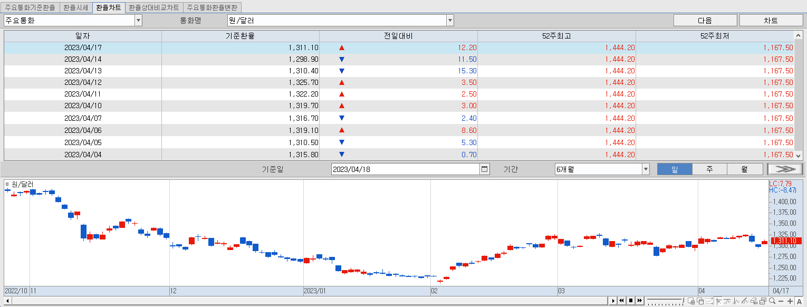Image resolution: width=807 pixels, height=307 pixels.
Task: Click the vertical line chart tool icon
Action: [736, 301]
